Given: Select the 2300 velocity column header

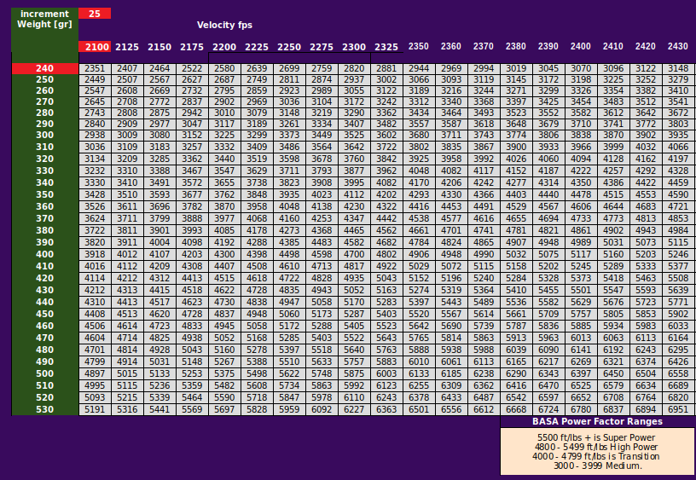Looking at the screenshot, I should [x=354, y=46].
